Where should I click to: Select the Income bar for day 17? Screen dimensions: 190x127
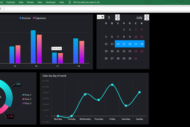coord(54,58)
